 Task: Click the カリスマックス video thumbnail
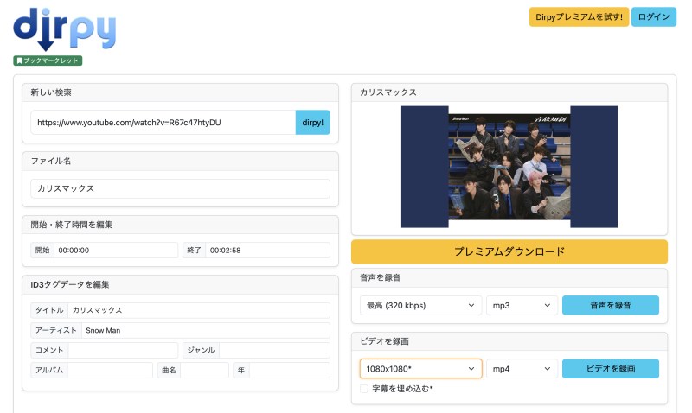[x=509, y=167]
